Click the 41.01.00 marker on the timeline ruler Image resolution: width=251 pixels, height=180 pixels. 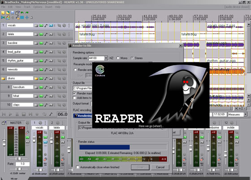click(x=150, y=16)
